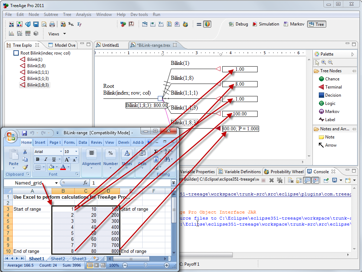Open the Display Selected Console dropdown arrow
This screenshot has width=362, height=272.
tap(341, 180)
